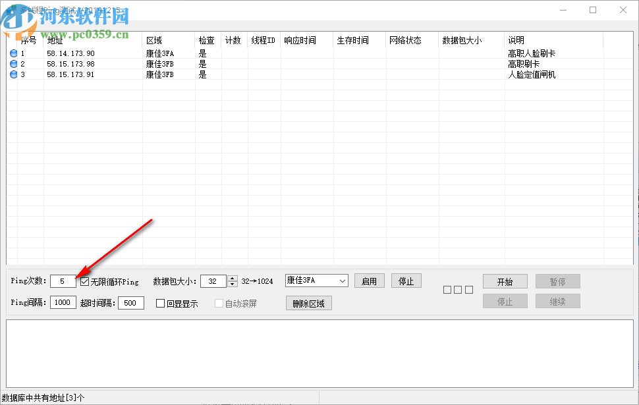Disable the 无限循环Ping checkbox
This screenshot has height=405, width=639.
click(84, 281)
